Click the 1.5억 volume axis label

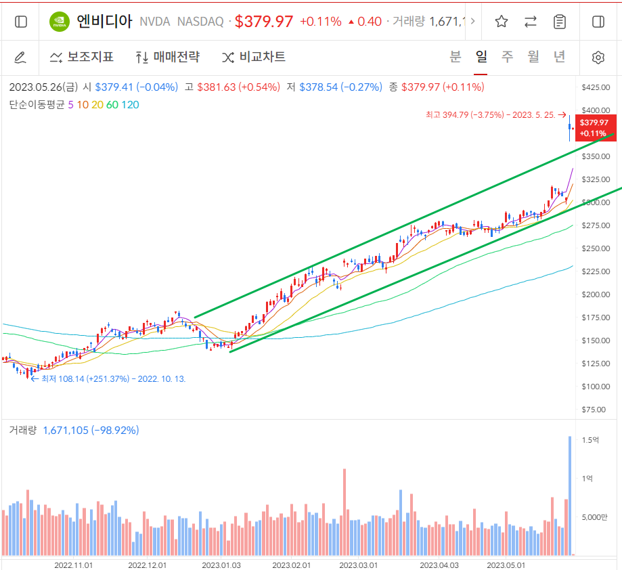click(x=590, y=440)
